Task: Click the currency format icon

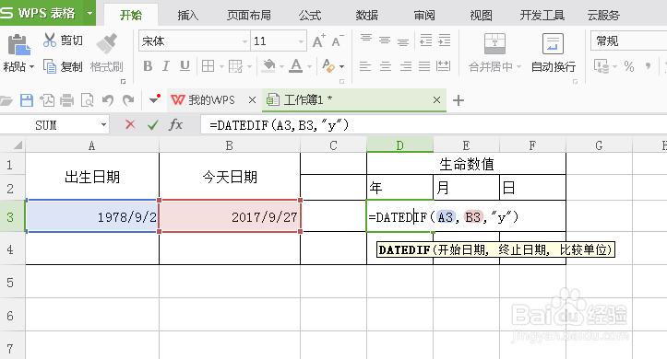Action: pos(601,66)
